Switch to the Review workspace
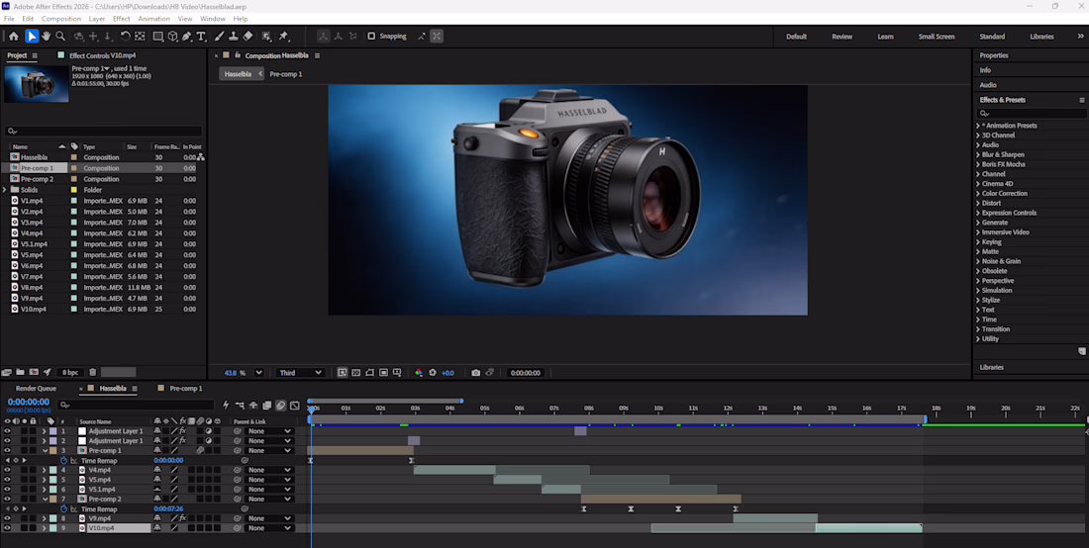 click(841, 37)
